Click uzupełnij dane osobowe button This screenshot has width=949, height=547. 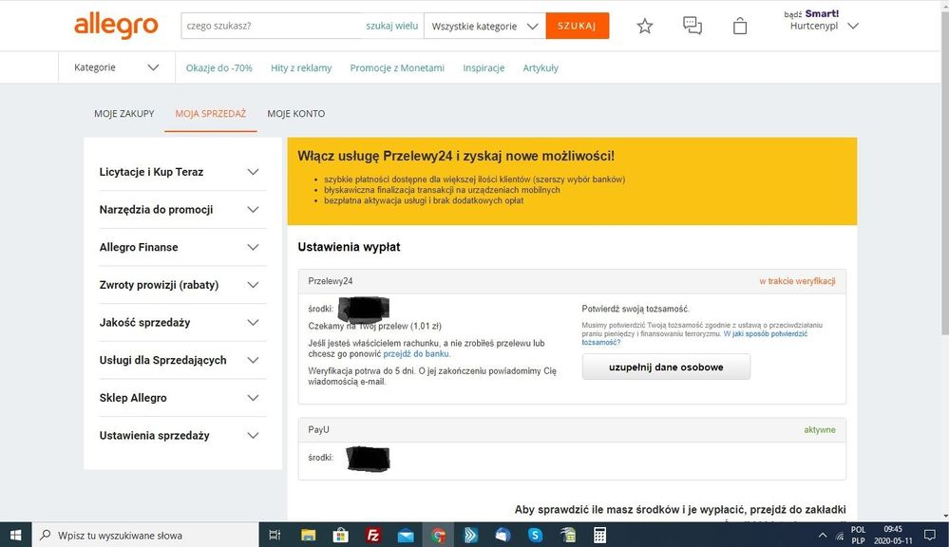coord(666,368)
